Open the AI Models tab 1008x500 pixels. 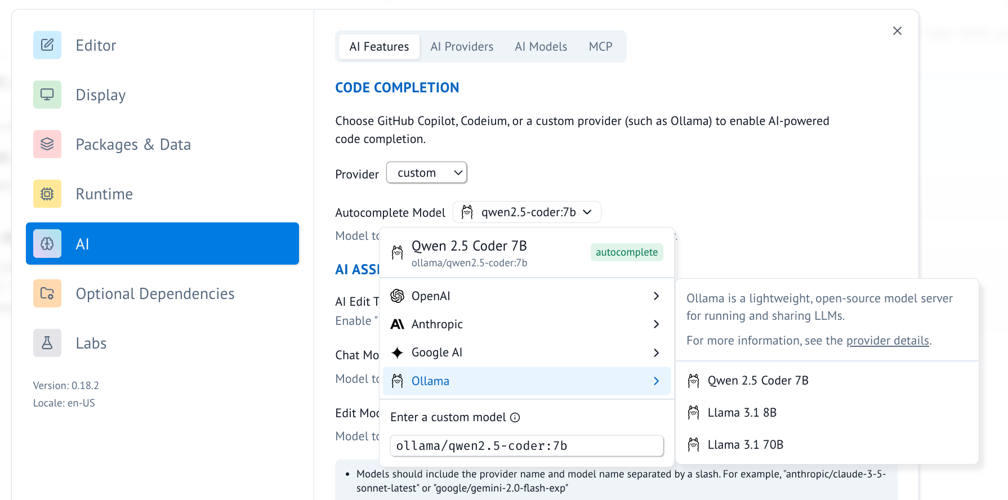coord(540,46)
